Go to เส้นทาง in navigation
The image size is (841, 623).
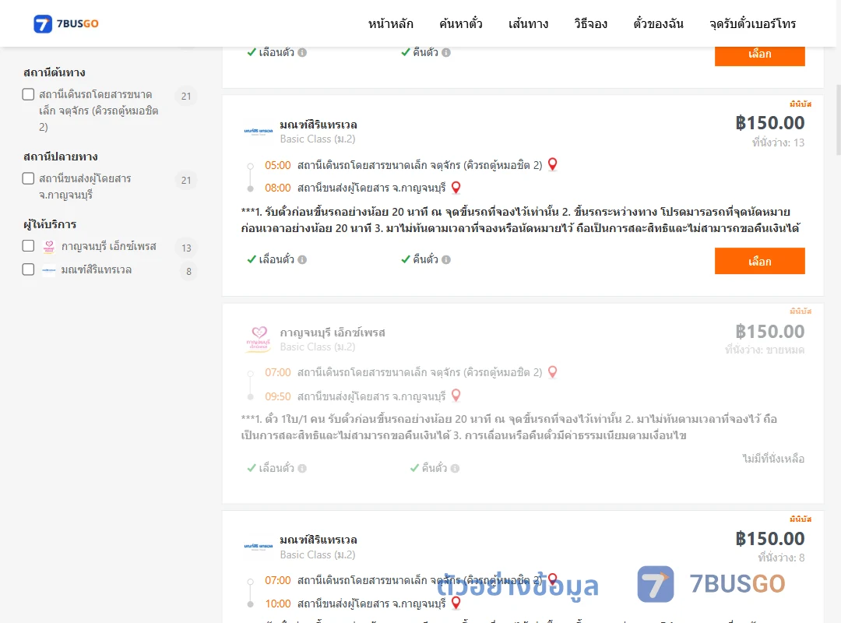[528, 23]
